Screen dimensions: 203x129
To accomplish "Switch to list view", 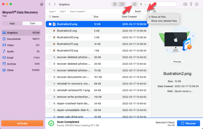I will click(122, 4).
